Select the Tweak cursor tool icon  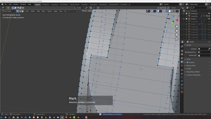(8, 8)
